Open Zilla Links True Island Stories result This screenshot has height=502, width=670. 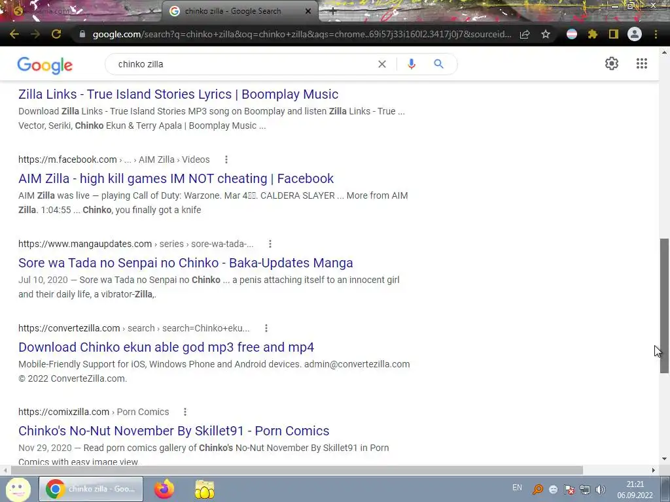point(178,94)
